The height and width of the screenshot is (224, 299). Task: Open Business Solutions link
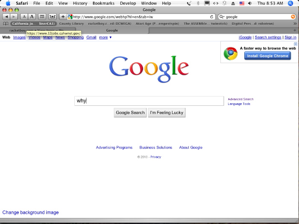[155, 148]
